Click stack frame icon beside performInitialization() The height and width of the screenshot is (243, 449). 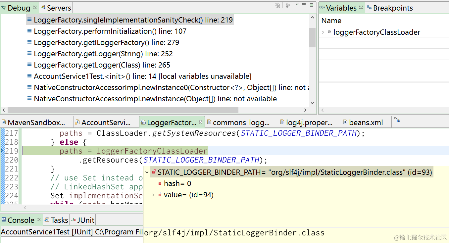click(x=29, y=31)
